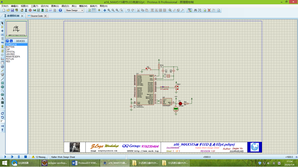Close the Source Code tab
Image resolution: width=298 pixels, height=167 pixels.
point(45,16)
